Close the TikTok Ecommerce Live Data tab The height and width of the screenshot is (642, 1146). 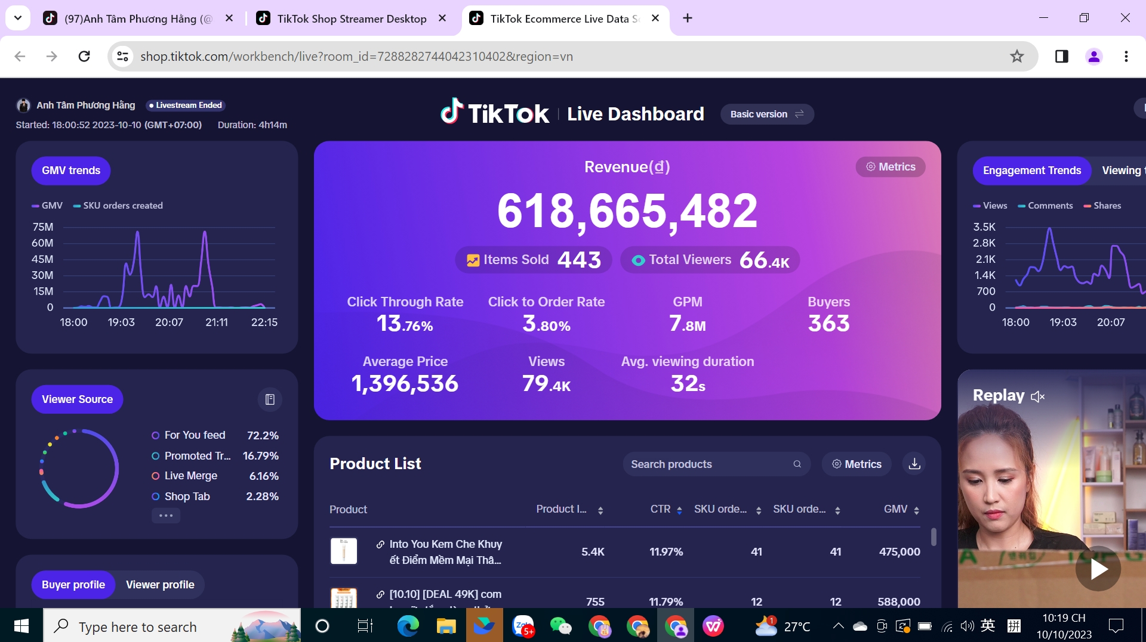pyautogui.click(x=655, y=18)
